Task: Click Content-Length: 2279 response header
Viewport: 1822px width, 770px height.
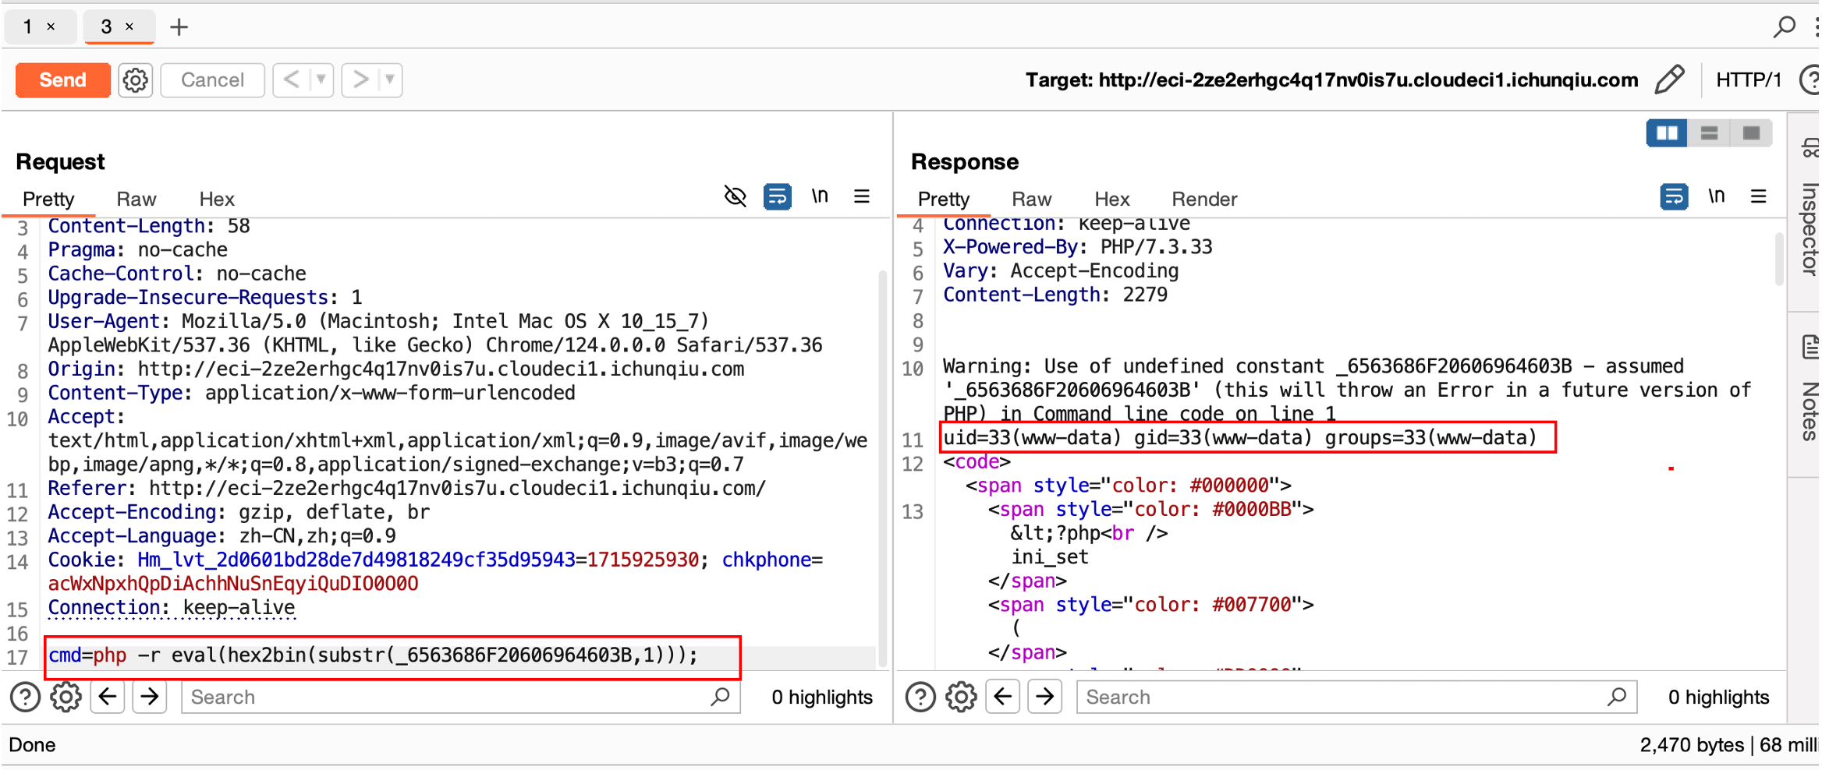Action: pos(1055,295)
